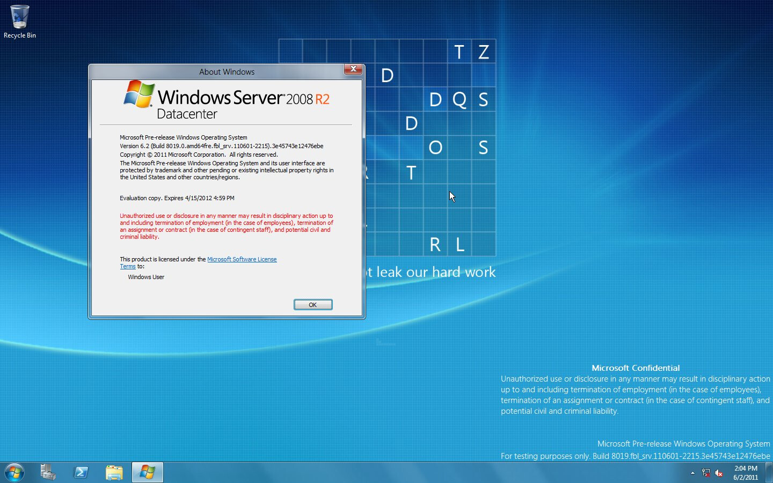Click the Microsoft Confidential watermark on desktop
The height and width of the screenshot is (483, 773).
636,368
